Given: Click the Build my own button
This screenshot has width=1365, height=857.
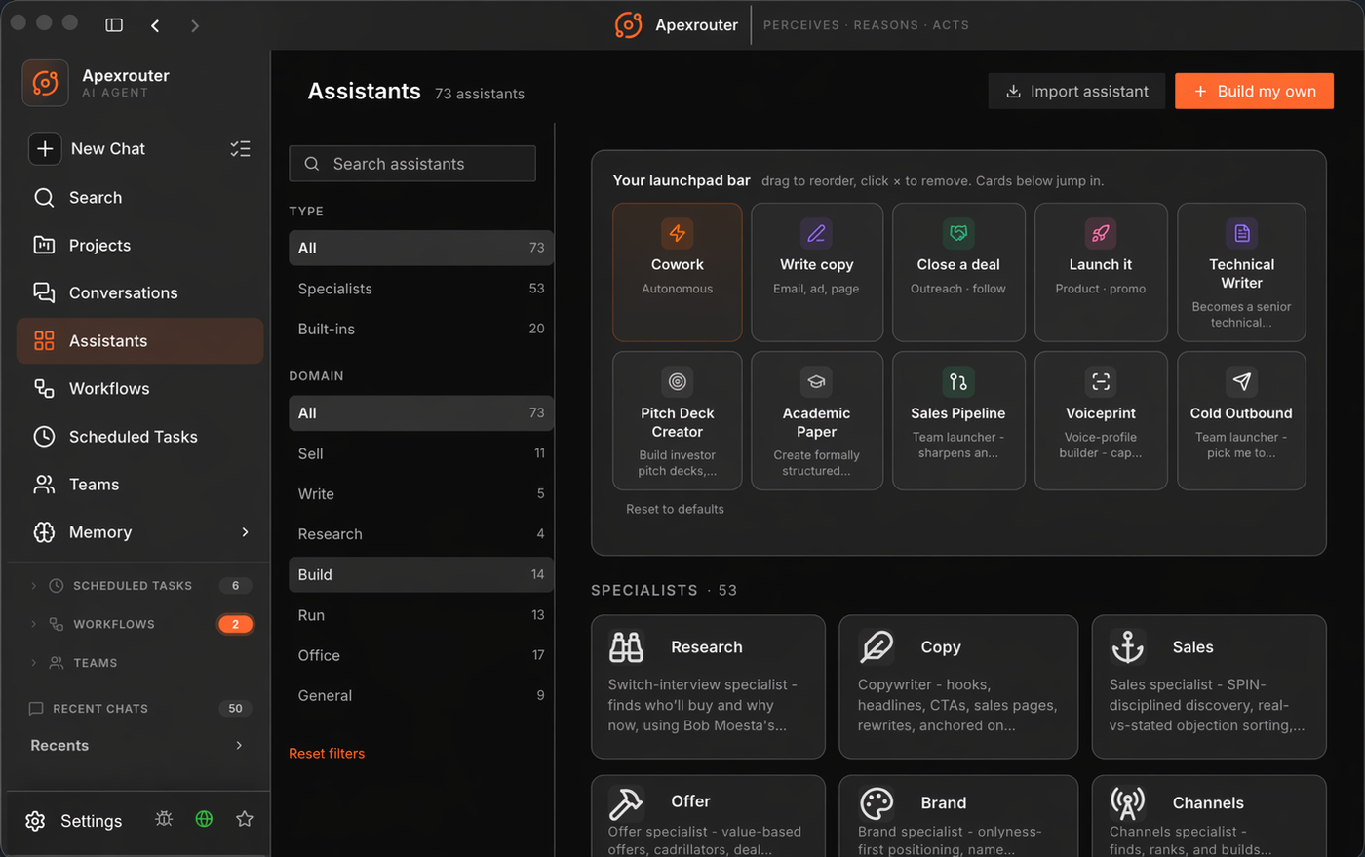Looking at the screenshot, I should 1254,91.
